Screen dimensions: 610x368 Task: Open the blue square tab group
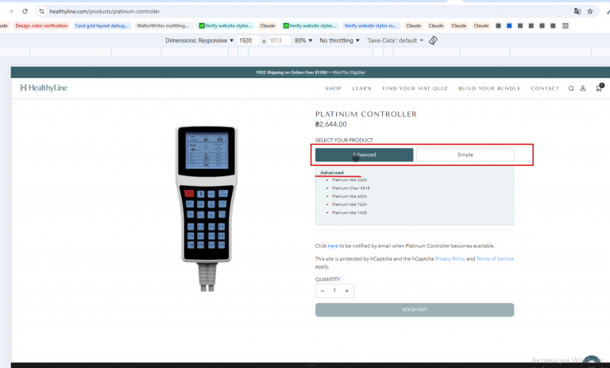point(509,25)
